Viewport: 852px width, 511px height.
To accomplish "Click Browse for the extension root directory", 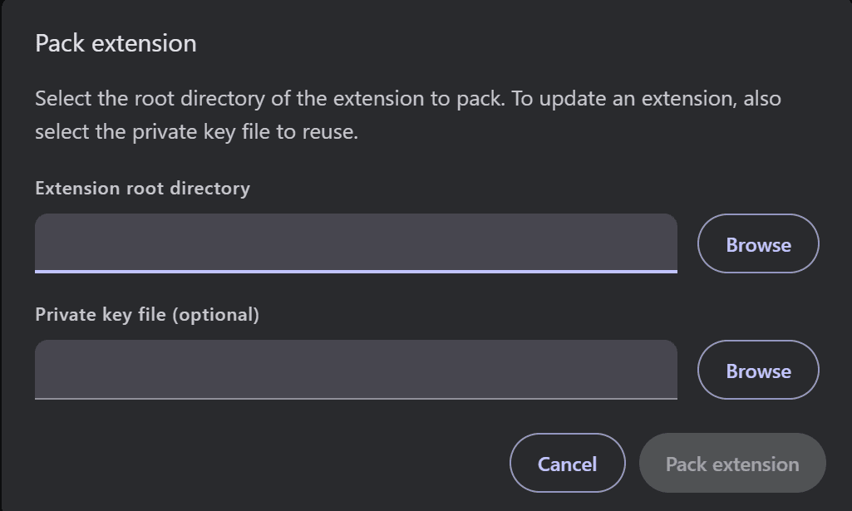I will [757, 243].
